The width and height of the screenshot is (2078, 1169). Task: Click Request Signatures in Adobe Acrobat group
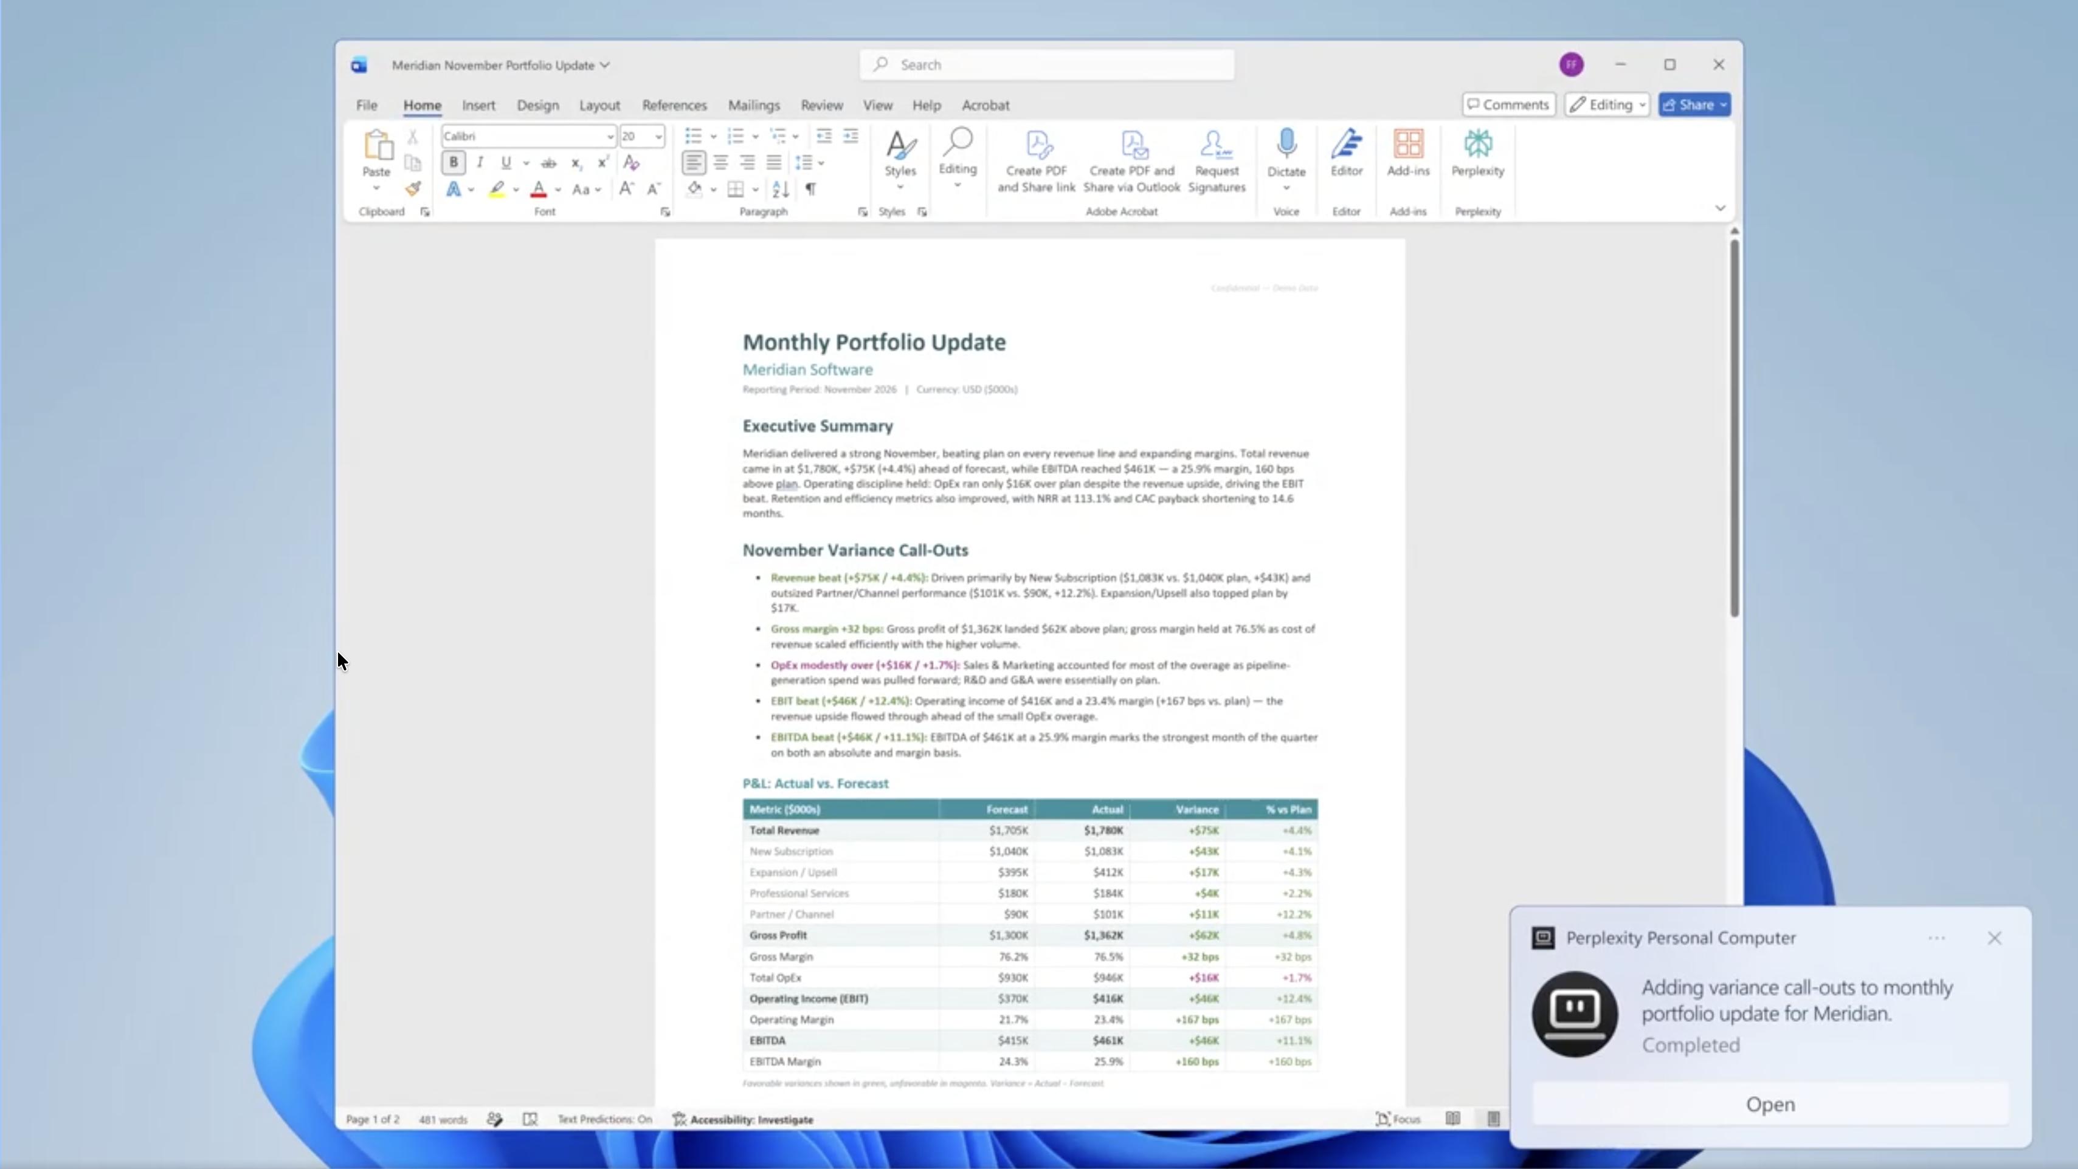pos(1217,162)
